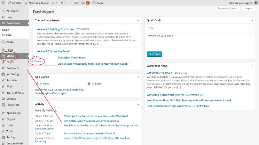Open the 54 Posts link

43,84
